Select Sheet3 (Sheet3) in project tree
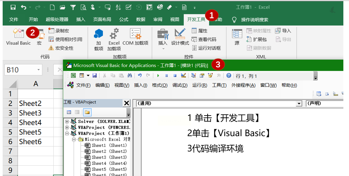Screen dimensions: 349x176 point(106,157)
